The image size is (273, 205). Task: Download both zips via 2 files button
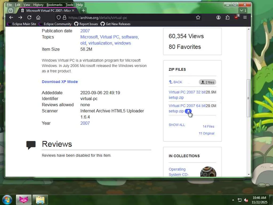pos(207,82)
